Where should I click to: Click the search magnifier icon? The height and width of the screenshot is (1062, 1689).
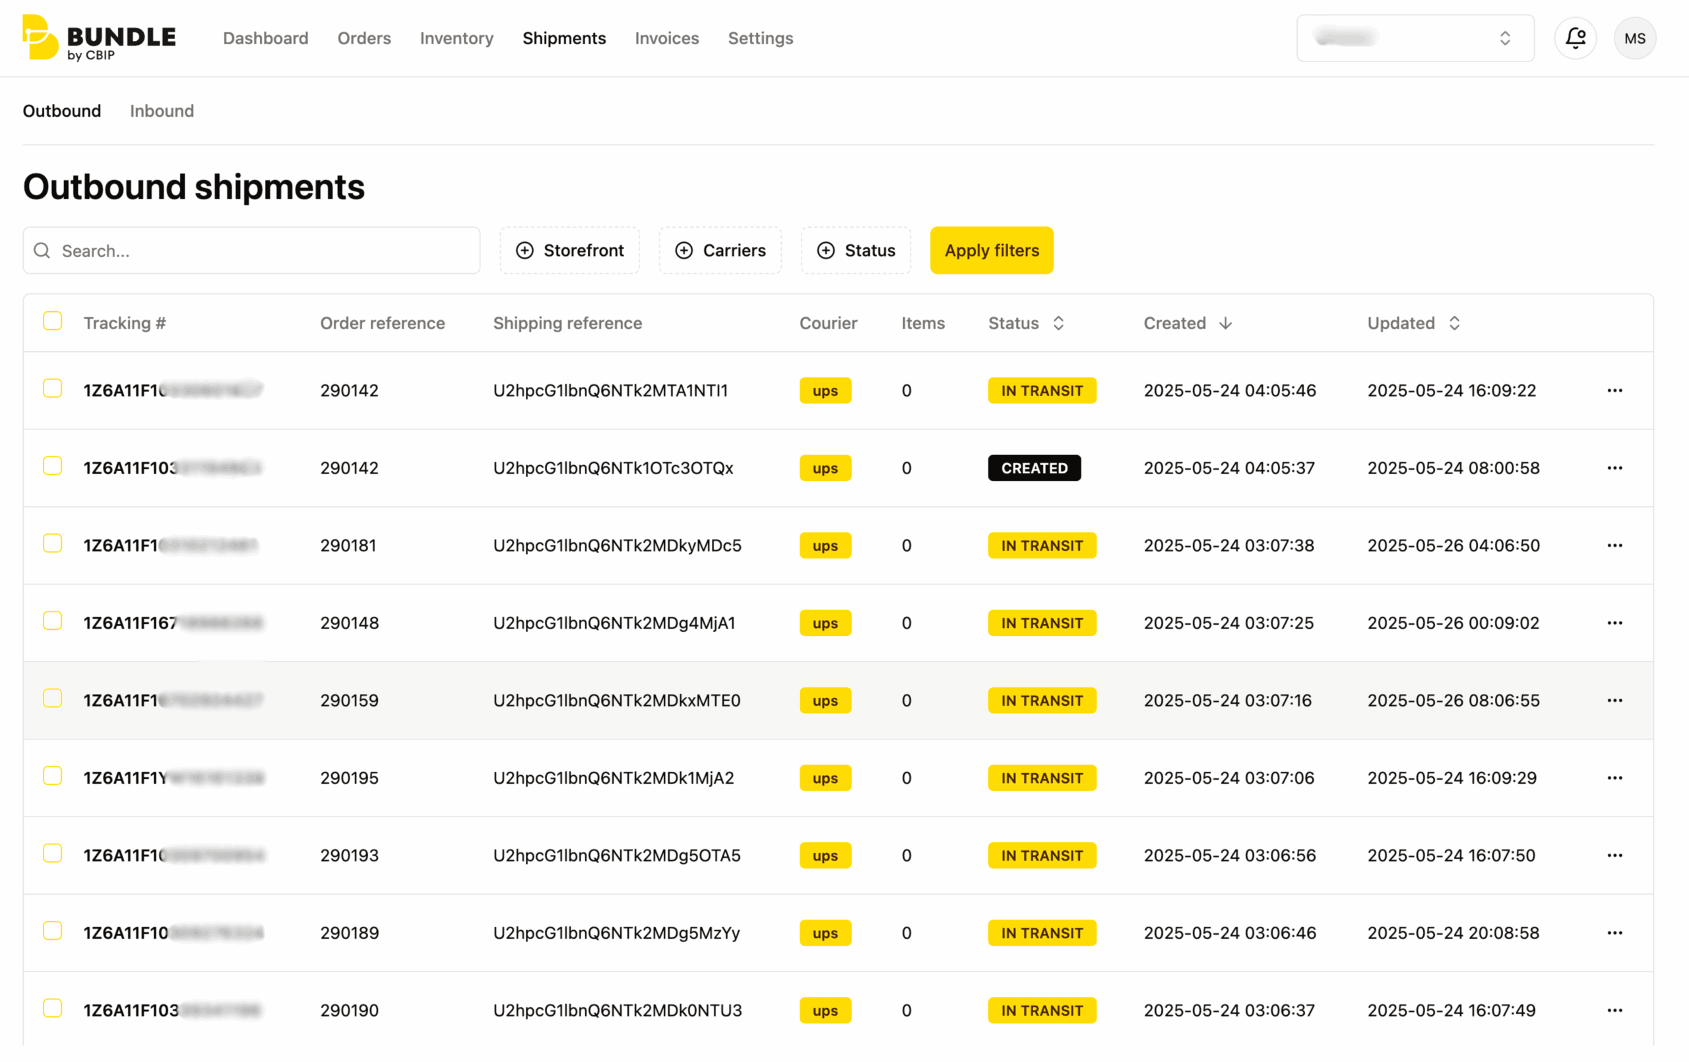[42, 251]
